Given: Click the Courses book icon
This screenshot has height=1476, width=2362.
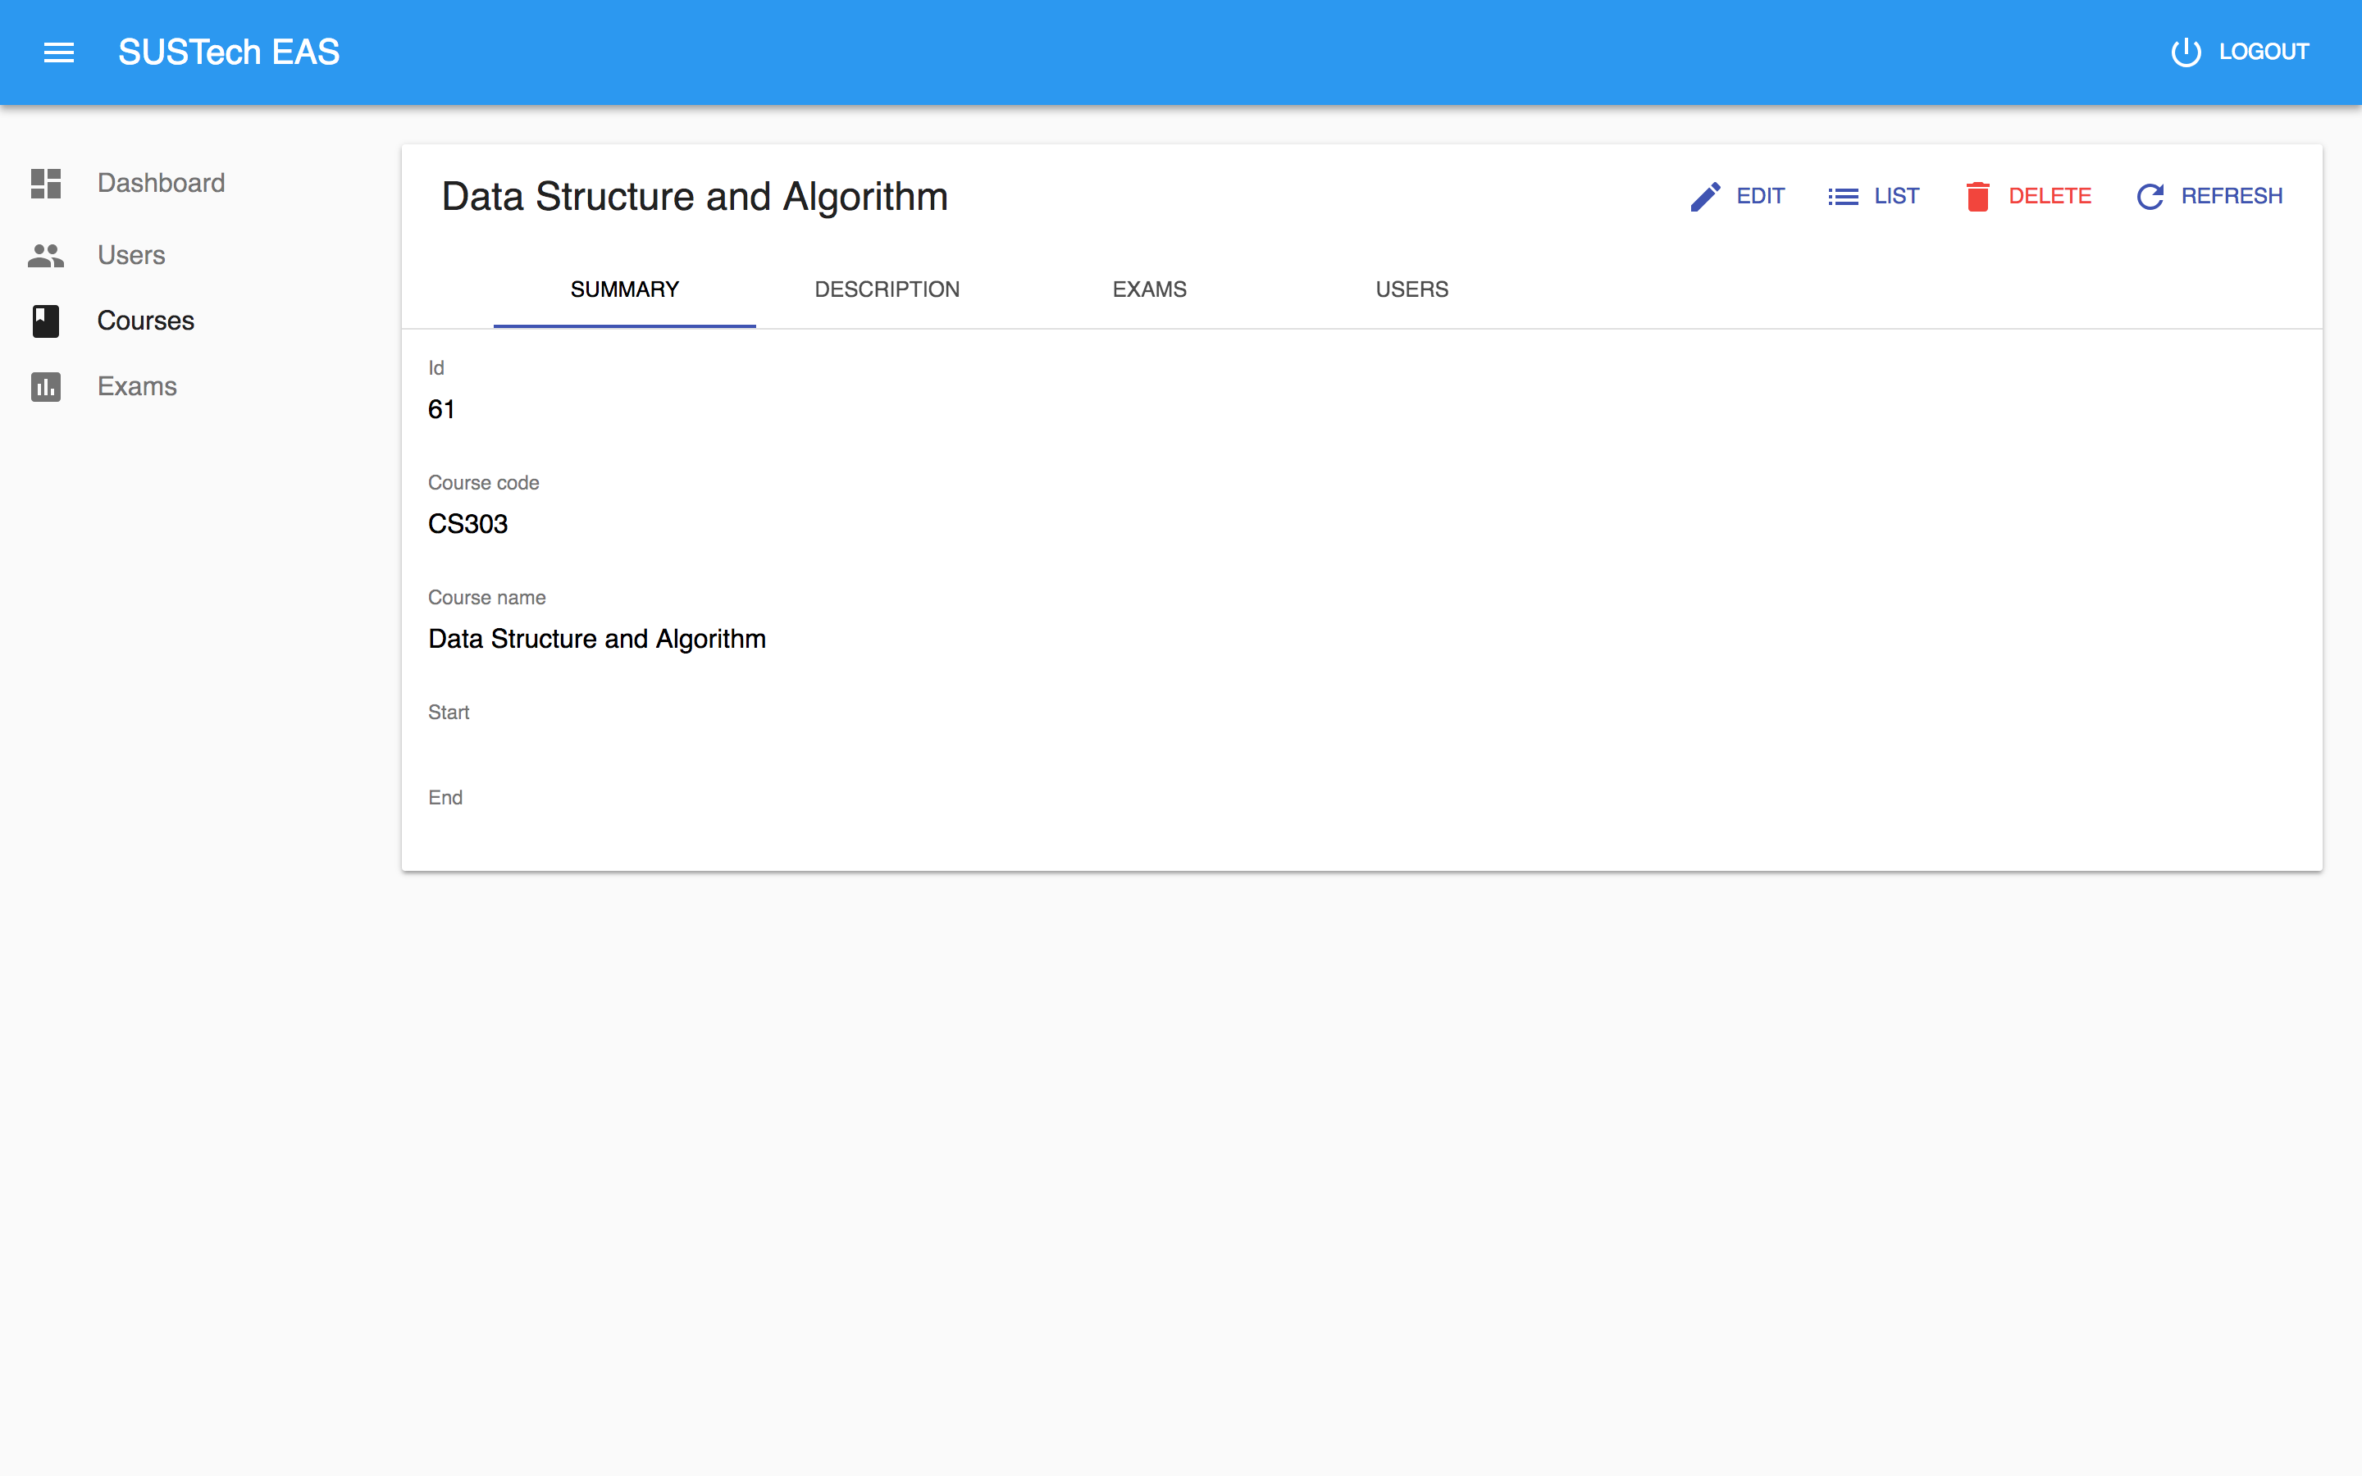Looking at the screenshot, I should click(x=46, y=321).
